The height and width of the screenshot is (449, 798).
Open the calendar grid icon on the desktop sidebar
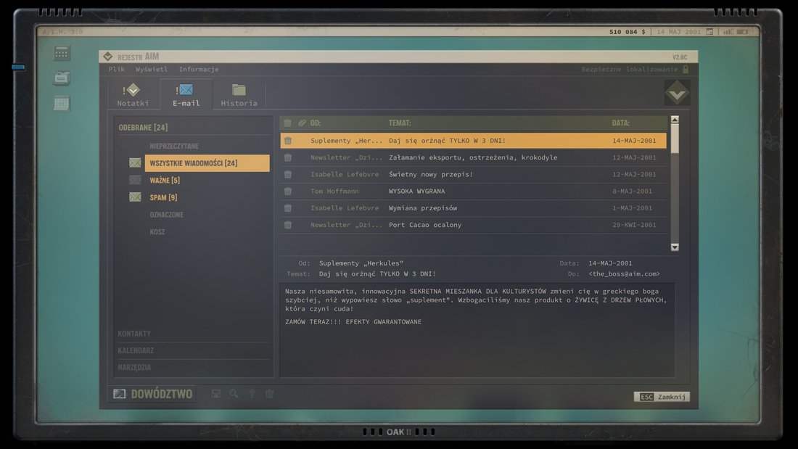pos(62,104)
